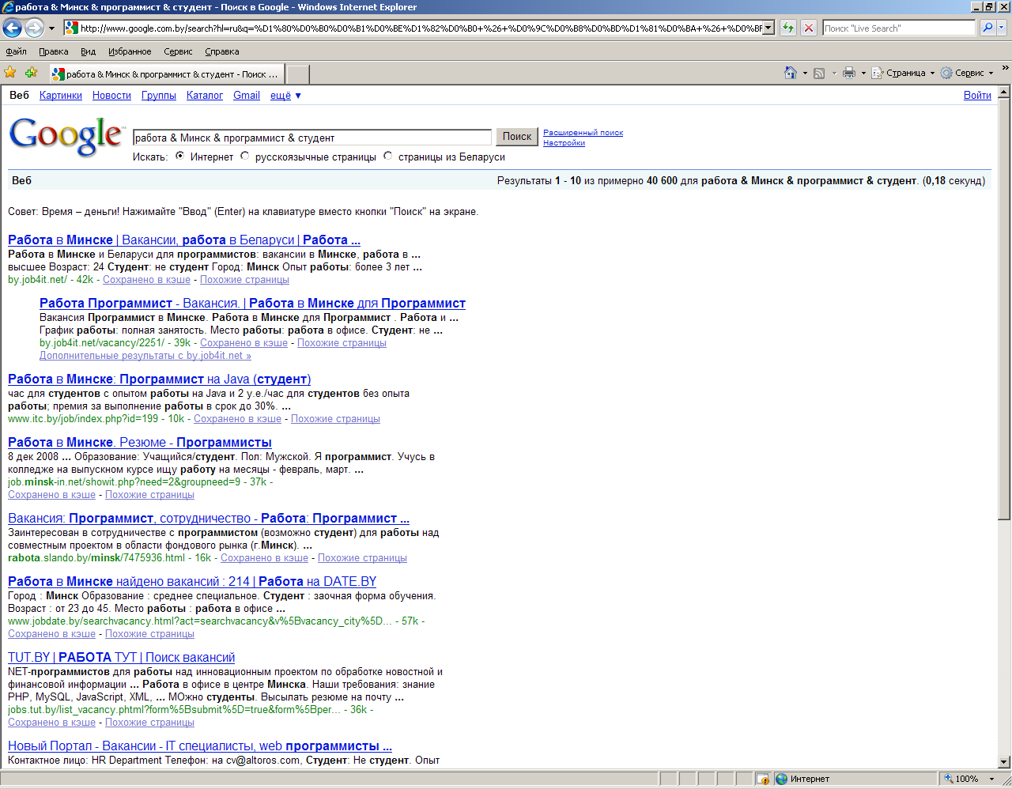Open Вакансия: Программист, сотрудничество result
This screenshot has width=1012, height=789.
point(209,518)
